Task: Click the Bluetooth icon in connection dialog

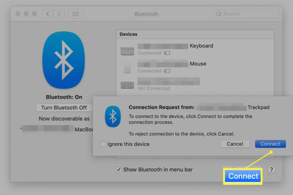Action: click(x=113, y=116)
